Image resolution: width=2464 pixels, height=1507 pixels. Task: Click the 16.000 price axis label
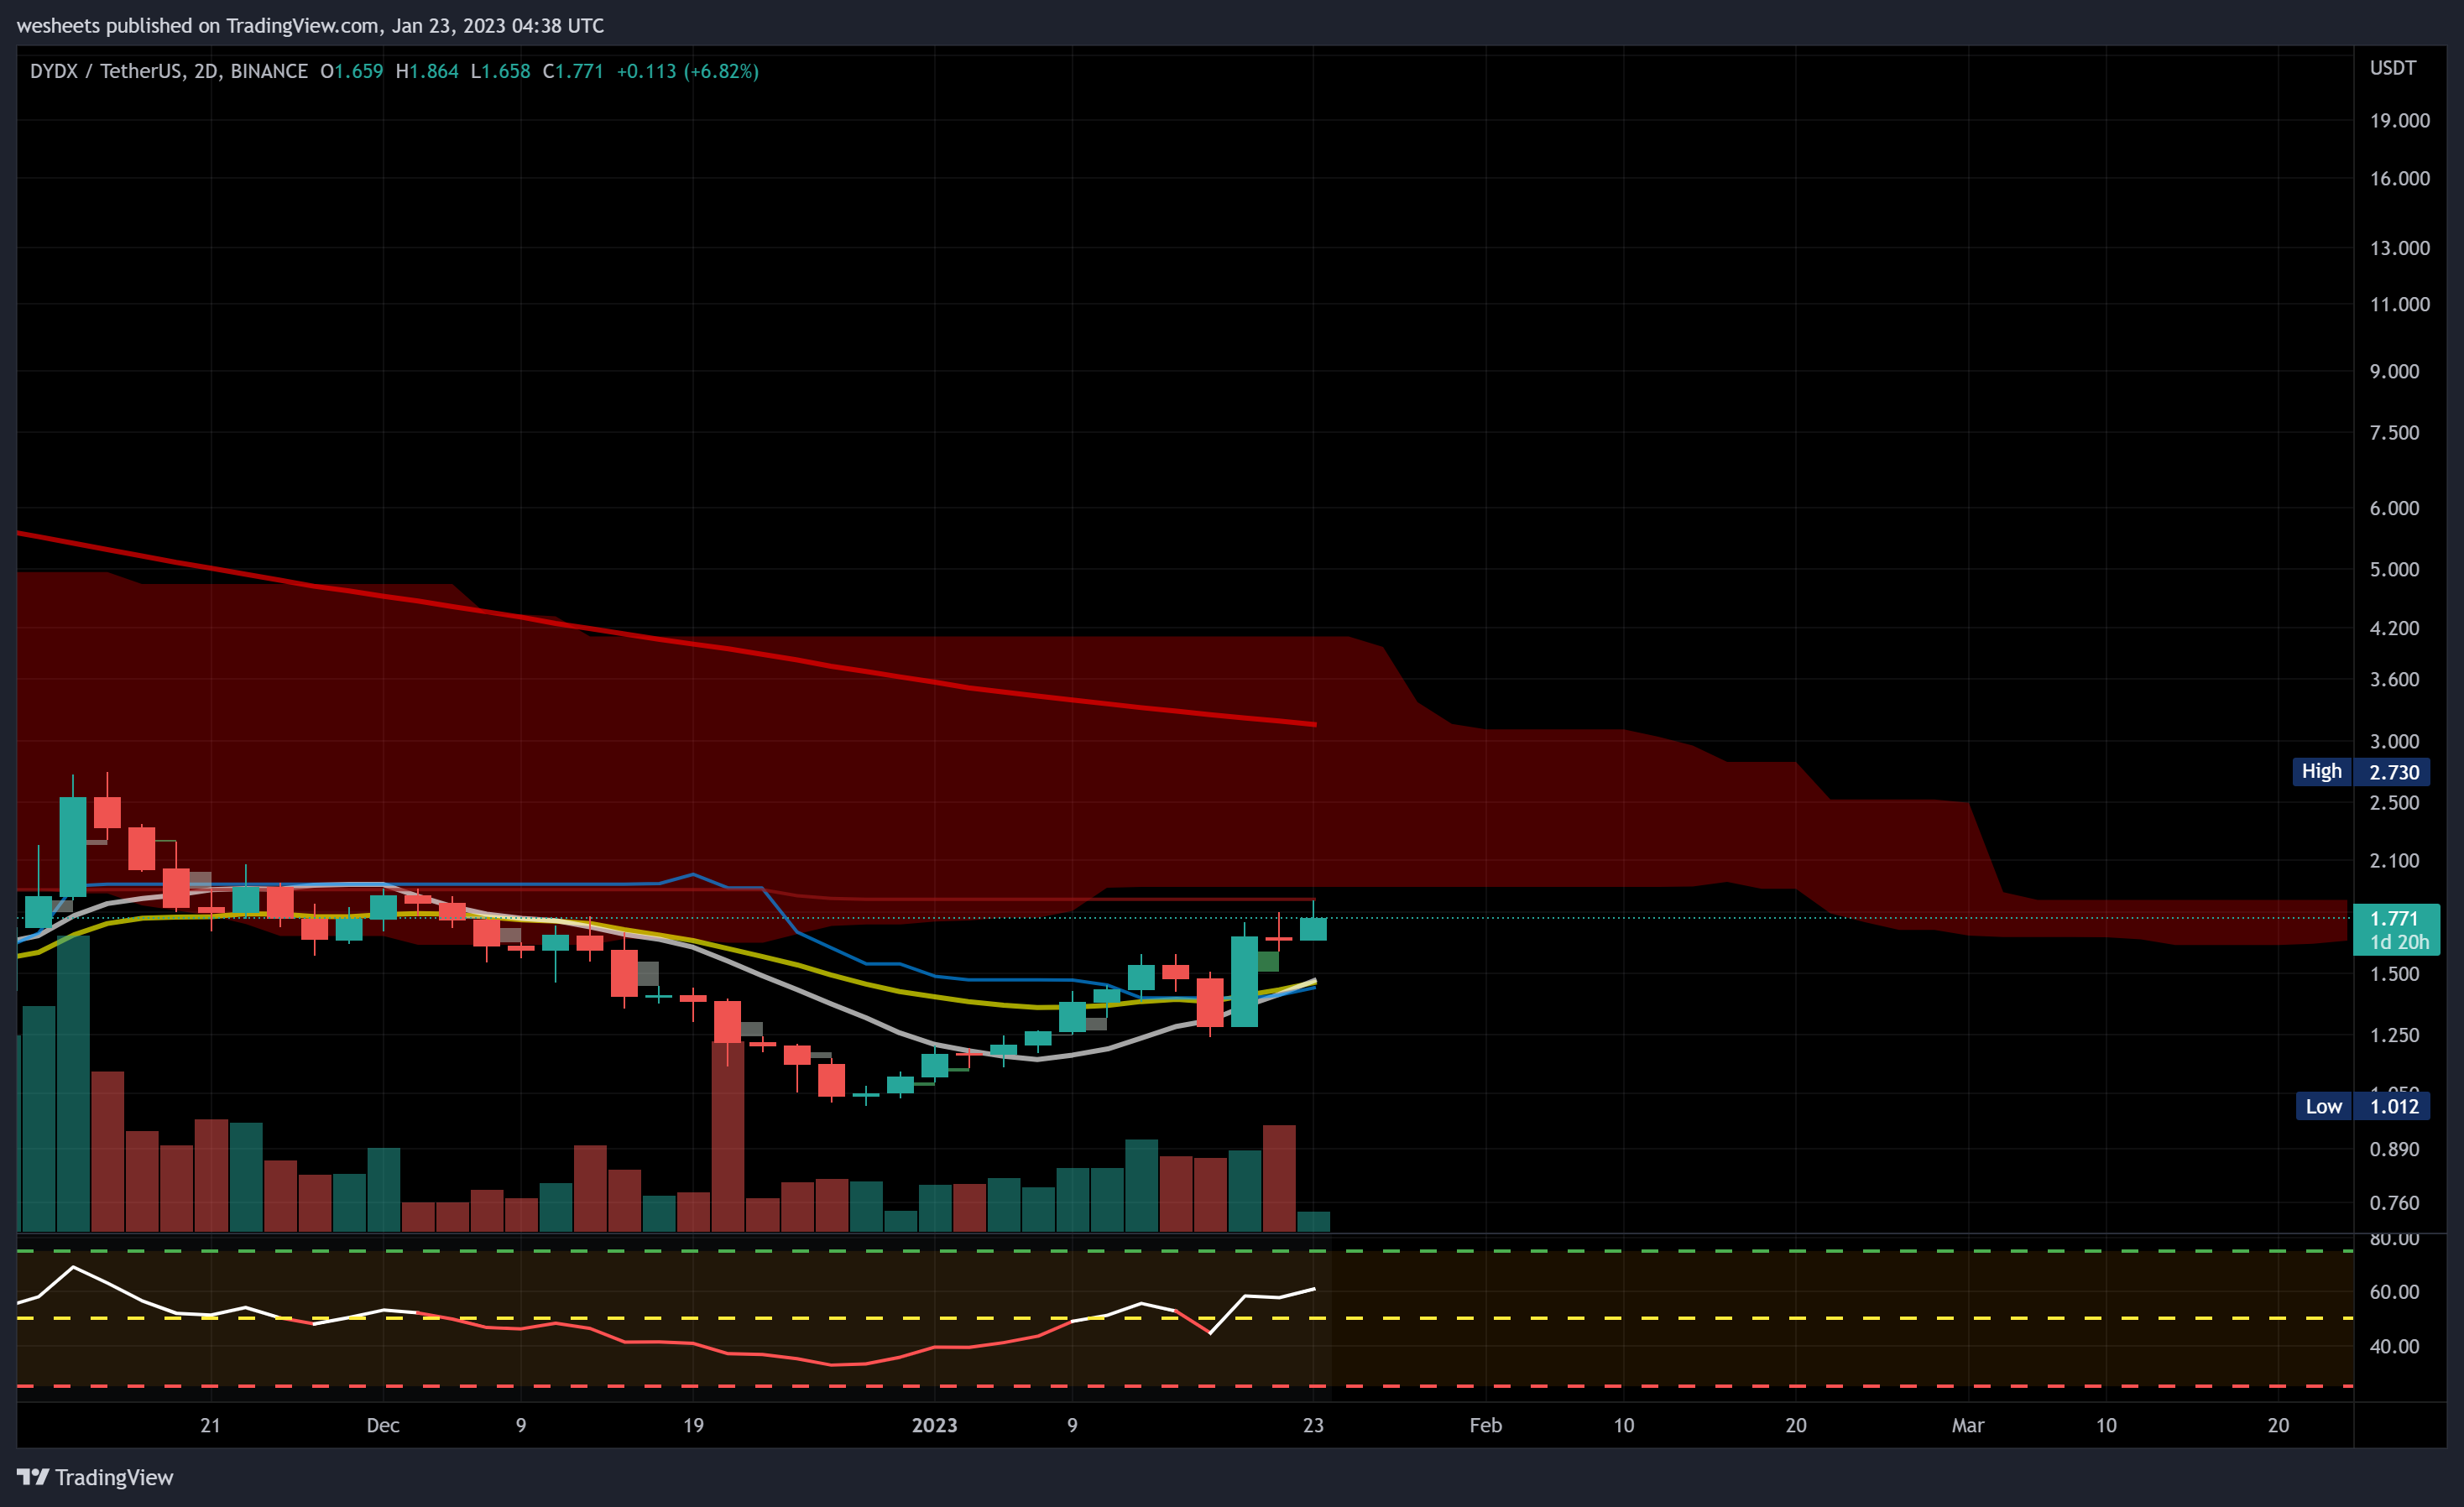coord(2400,178)
